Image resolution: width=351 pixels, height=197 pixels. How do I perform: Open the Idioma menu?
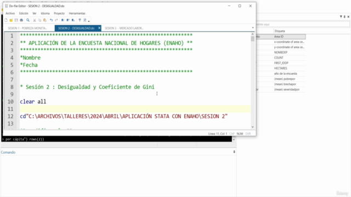click(x=45, y=13)
